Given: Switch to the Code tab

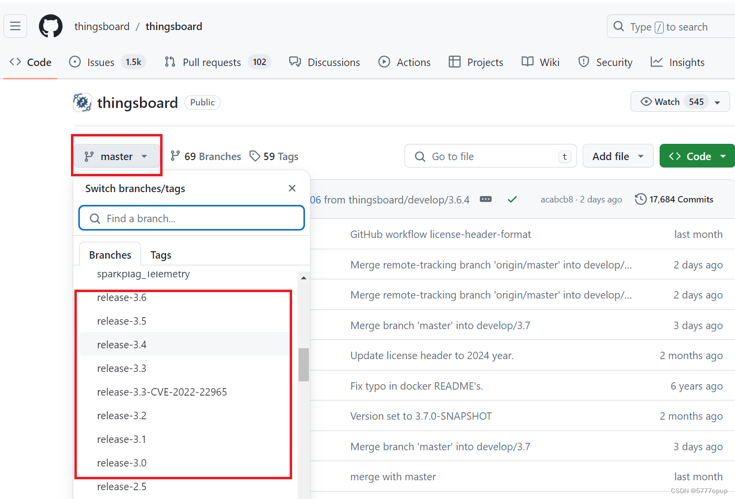Looking at the screenshot, I should [31, 62].
